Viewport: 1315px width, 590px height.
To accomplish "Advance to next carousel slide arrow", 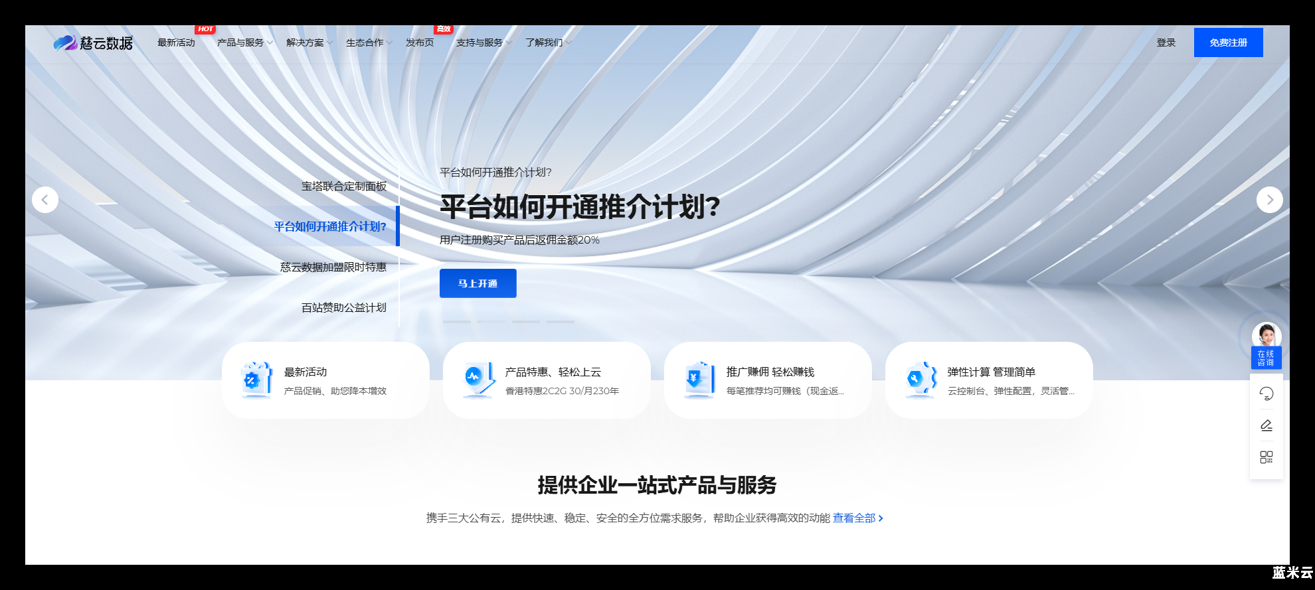I will point(1269,200).
